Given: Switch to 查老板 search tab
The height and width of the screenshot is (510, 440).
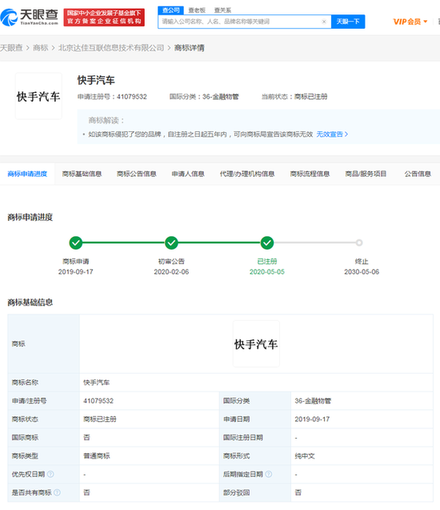Looking at the screenshot, I should [x=197, y=10].
